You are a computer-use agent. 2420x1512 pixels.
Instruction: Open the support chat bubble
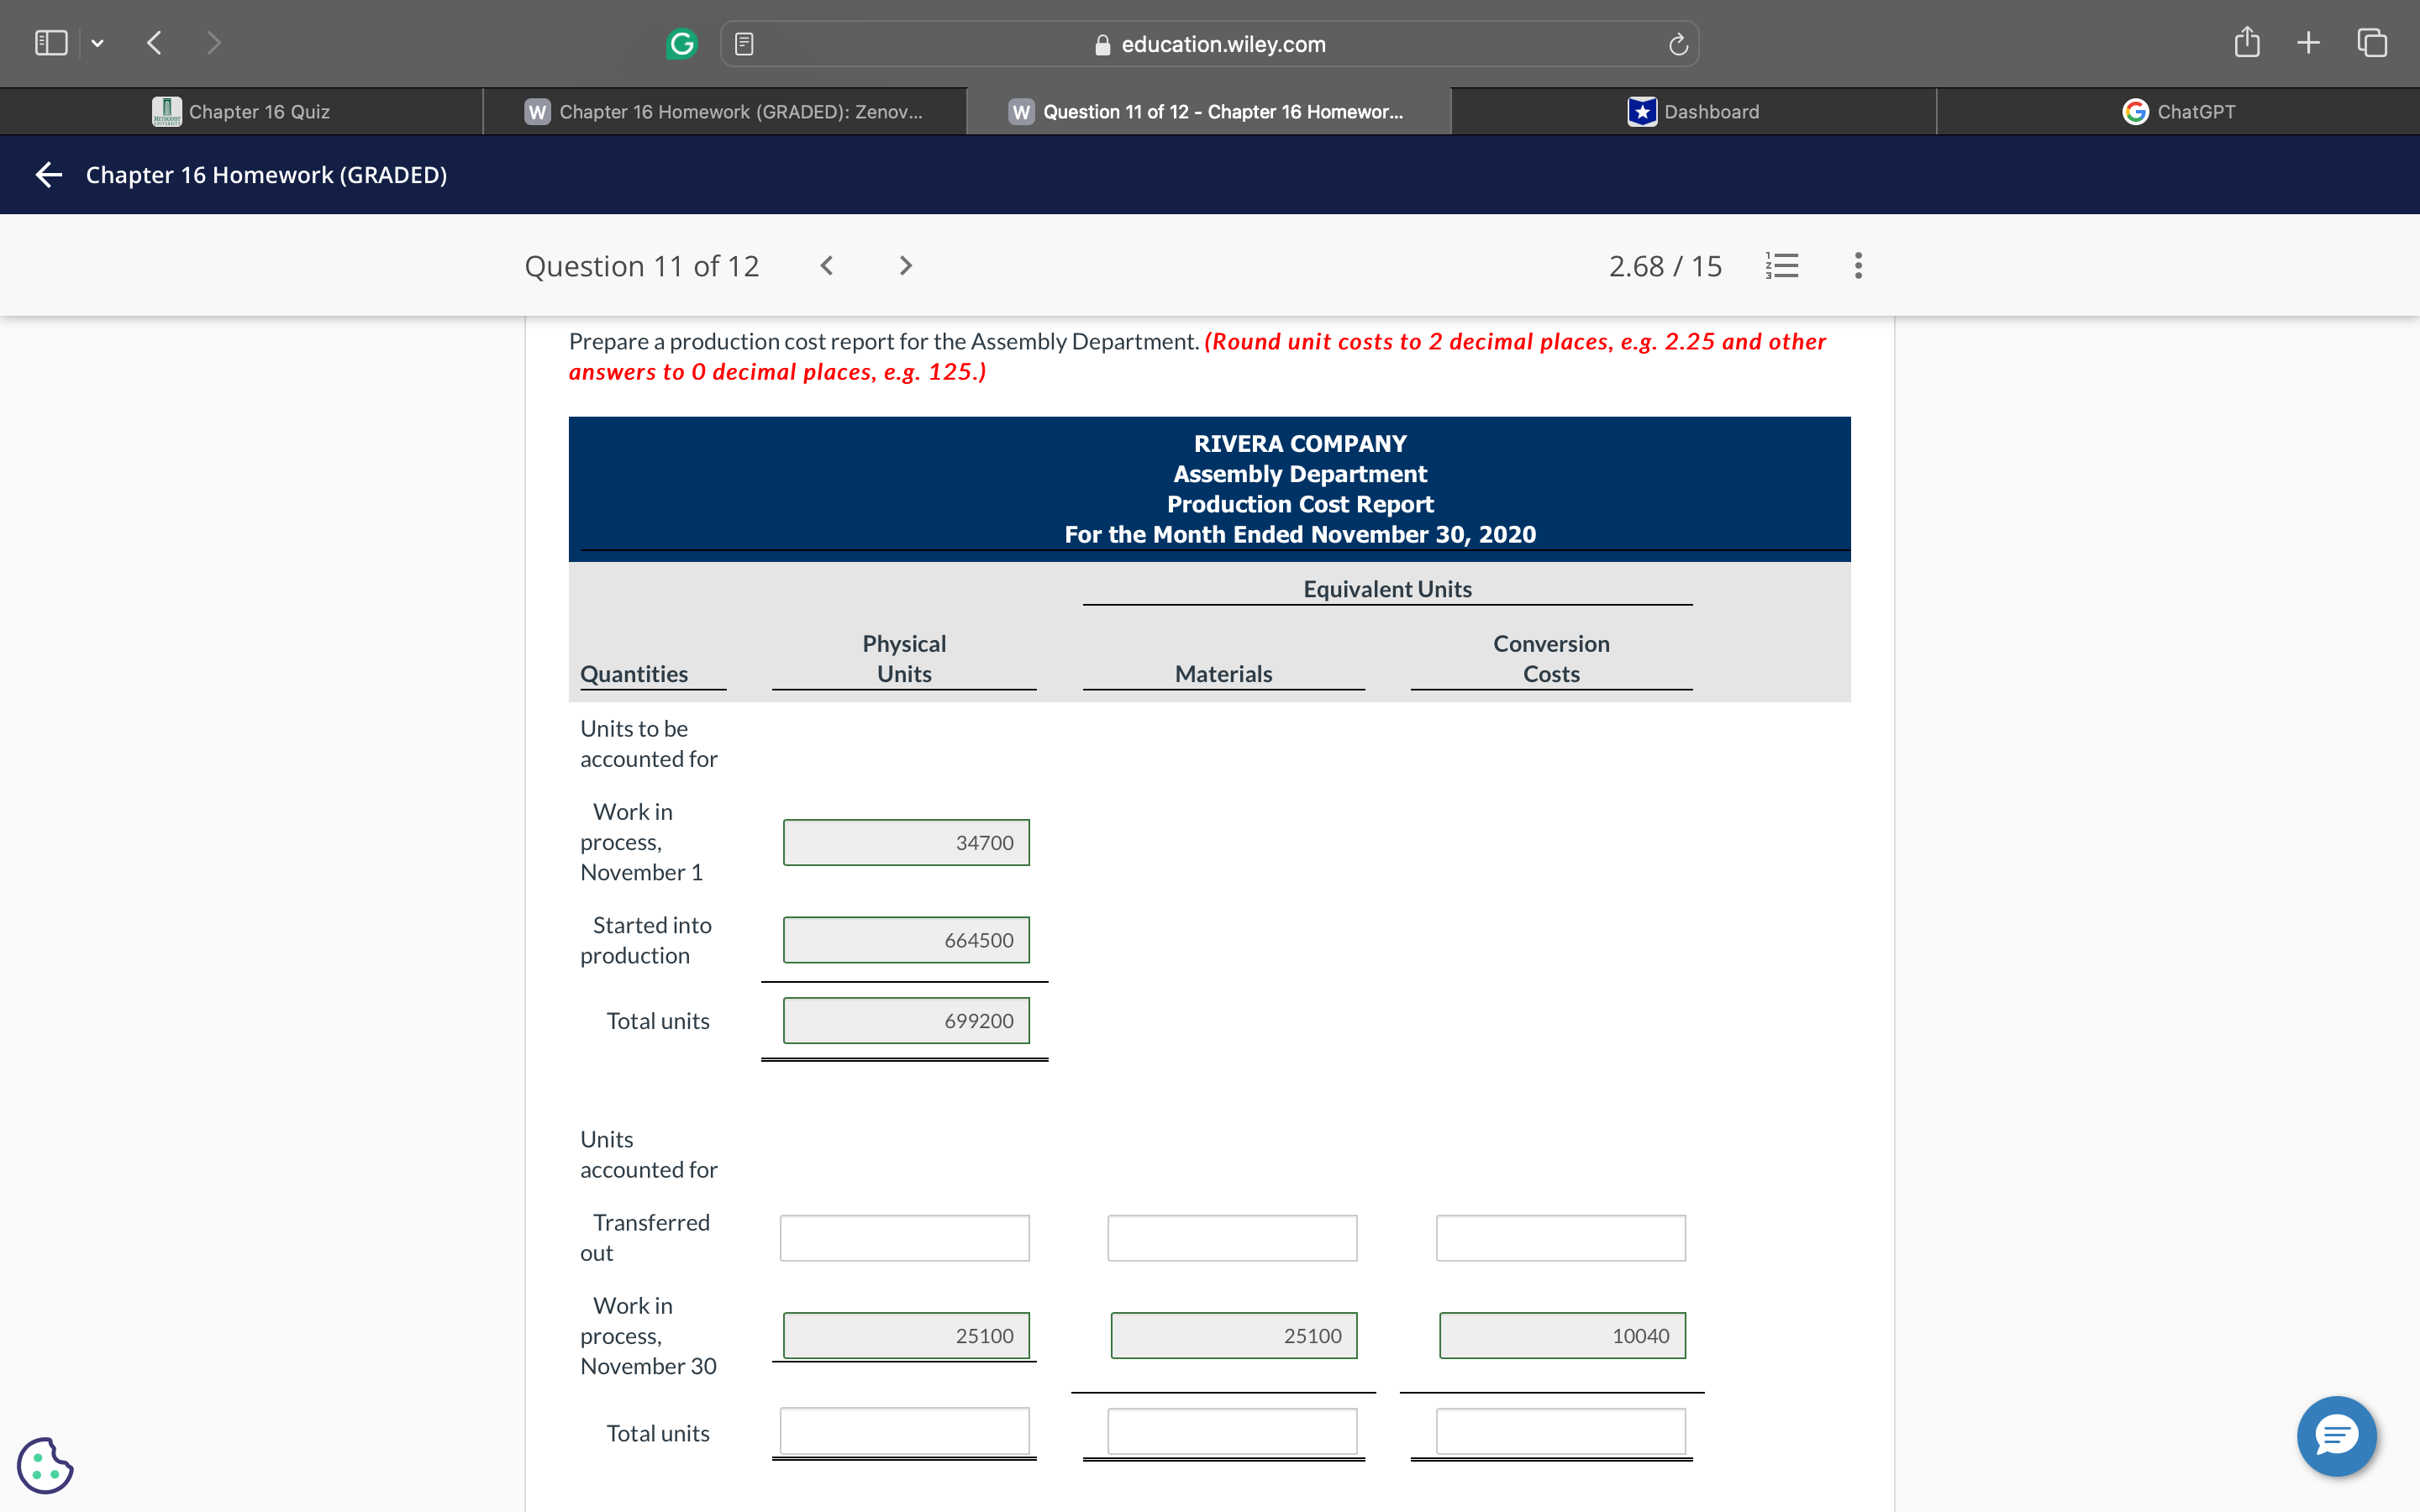coord(2337,1436)
